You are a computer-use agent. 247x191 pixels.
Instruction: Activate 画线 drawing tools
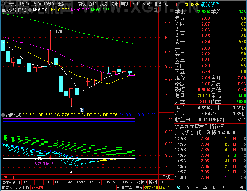(x=125, y=4)
